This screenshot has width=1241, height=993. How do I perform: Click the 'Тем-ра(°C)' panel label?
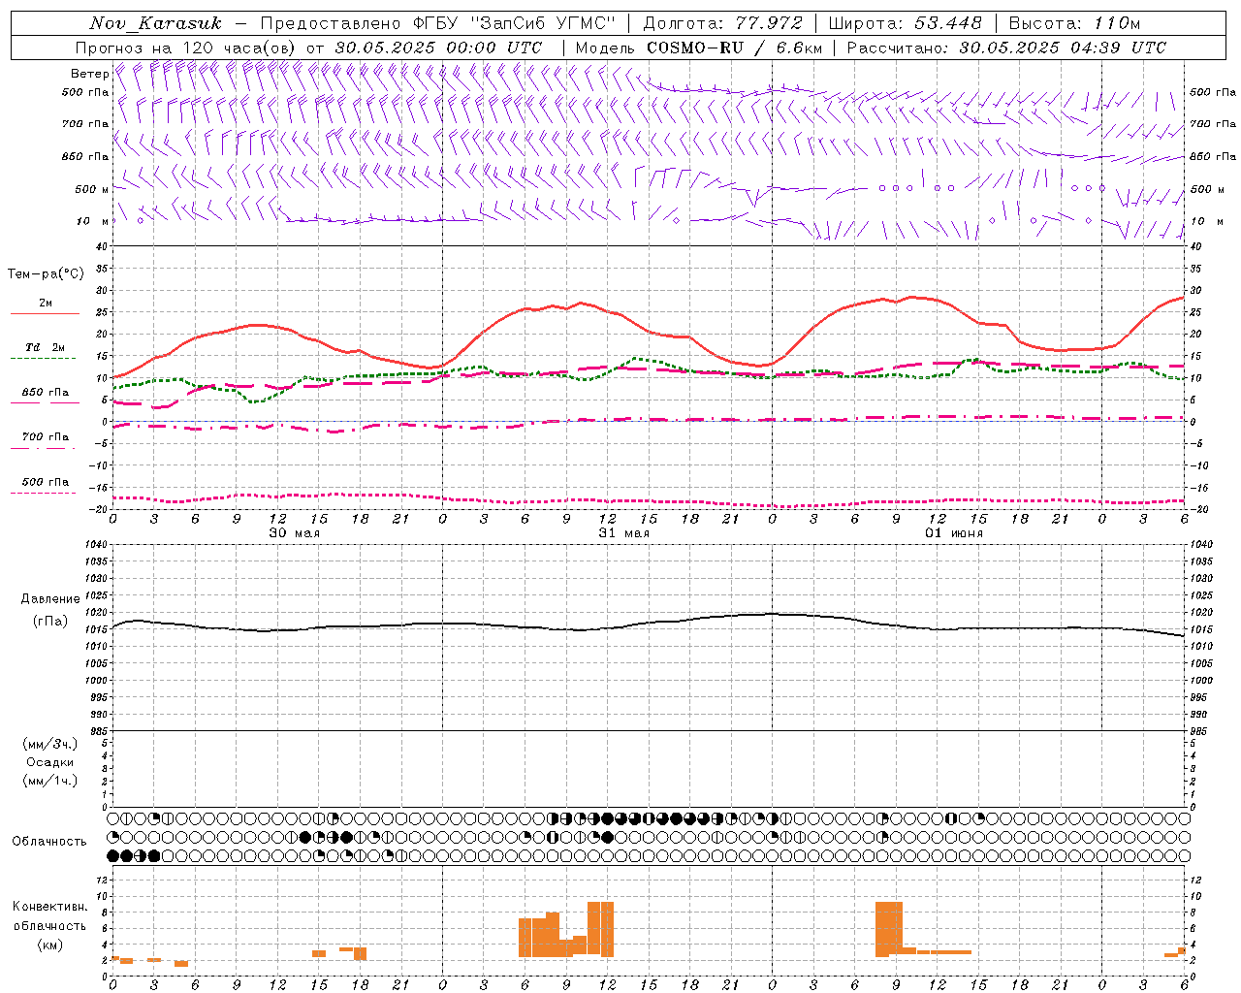pyautogui.click(x=46, y=274)
